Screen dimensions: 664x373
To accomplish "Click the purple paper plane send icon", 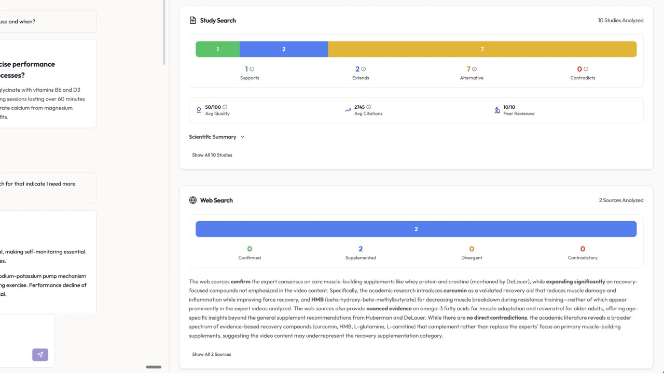I will tap(40, 354).
